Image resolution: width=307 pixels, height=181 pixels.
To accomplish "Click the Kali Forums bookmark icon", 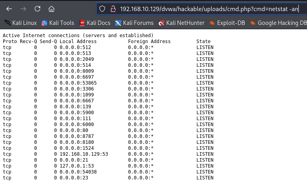I will pyautogui.click(x=118, y=23).
